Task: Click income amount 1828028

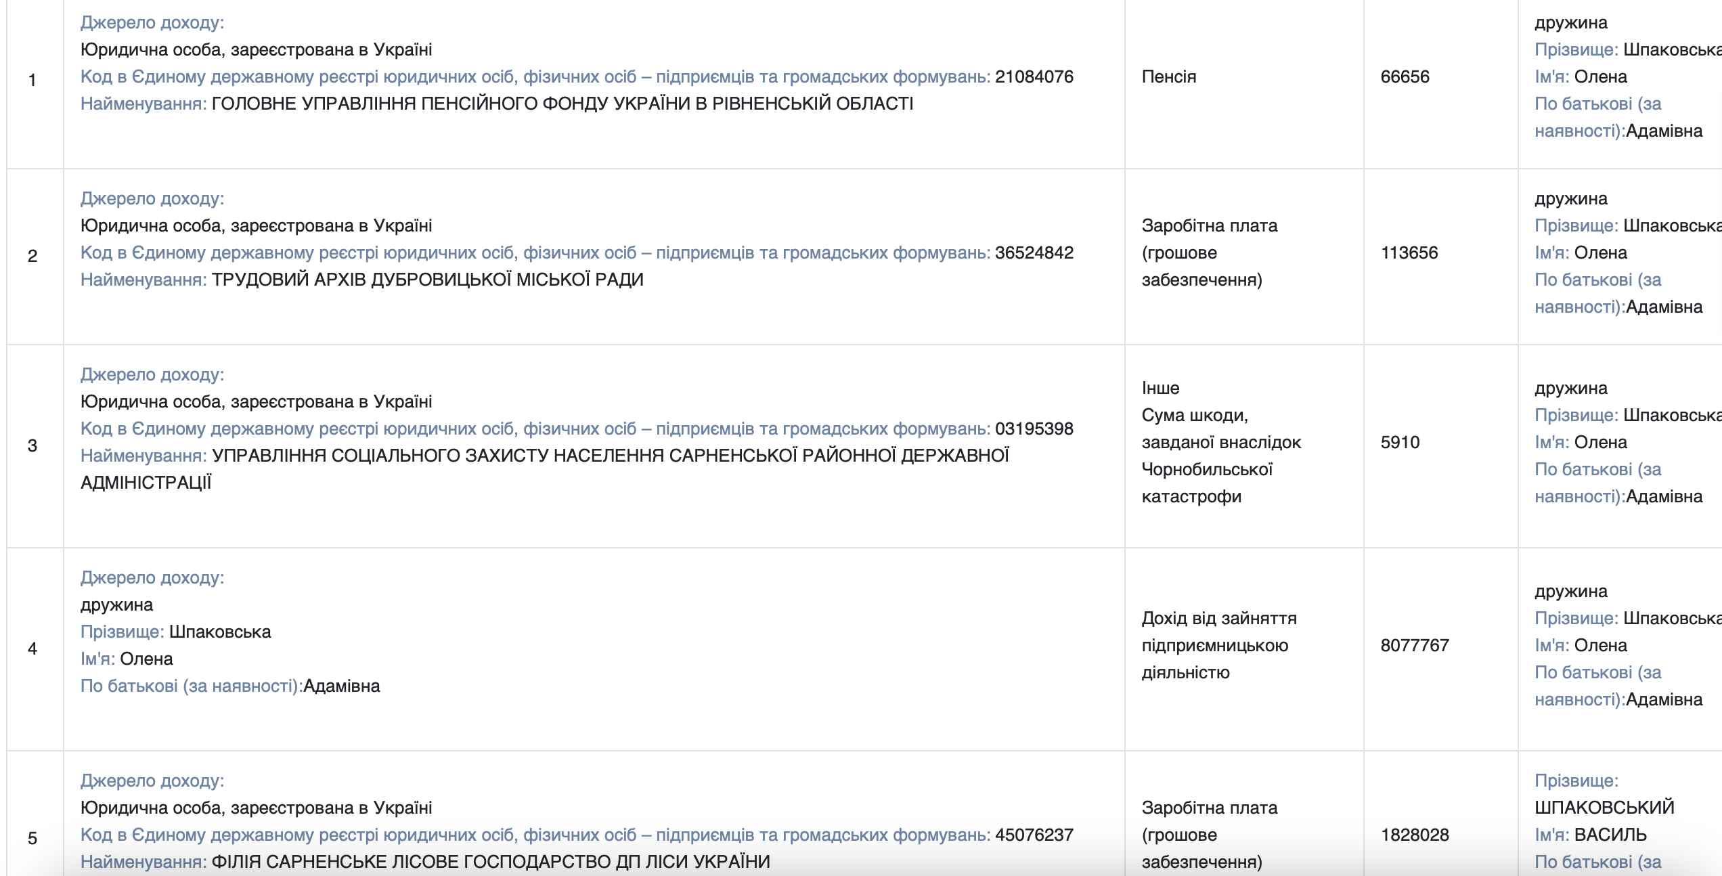Action: click(1415, 835)
